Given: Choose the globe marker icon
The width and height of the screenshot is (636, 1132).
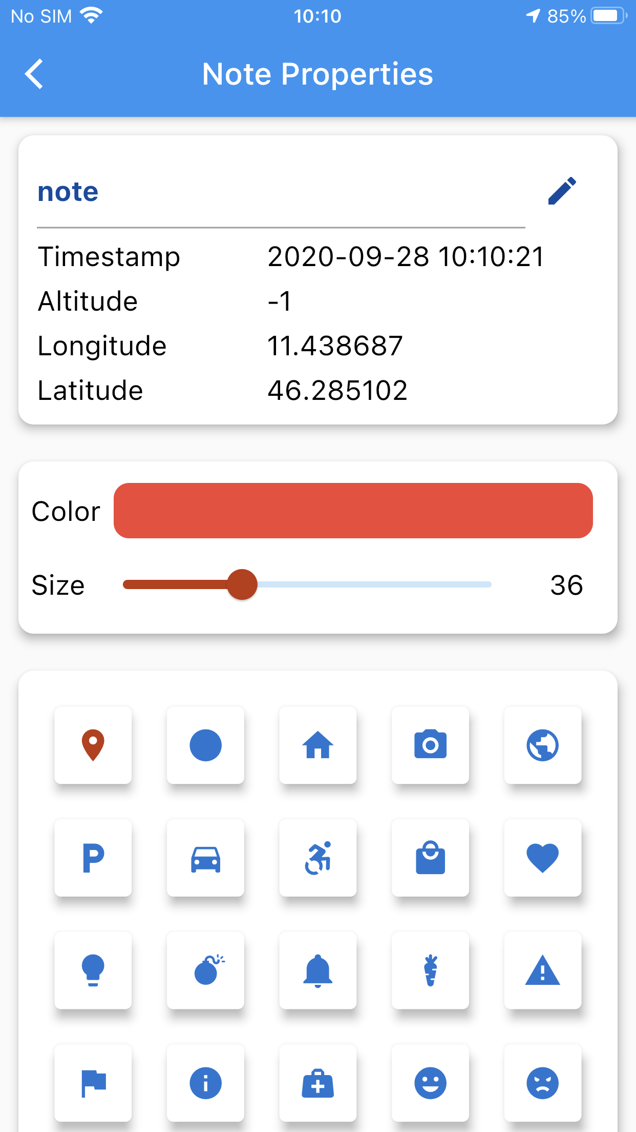Looking at the screenshot, I should (543, 745).
